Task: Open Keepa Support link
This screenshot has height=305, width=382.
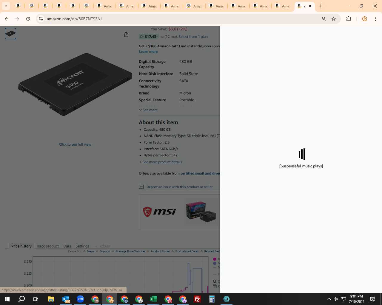Action: click(x=105, y=251)
